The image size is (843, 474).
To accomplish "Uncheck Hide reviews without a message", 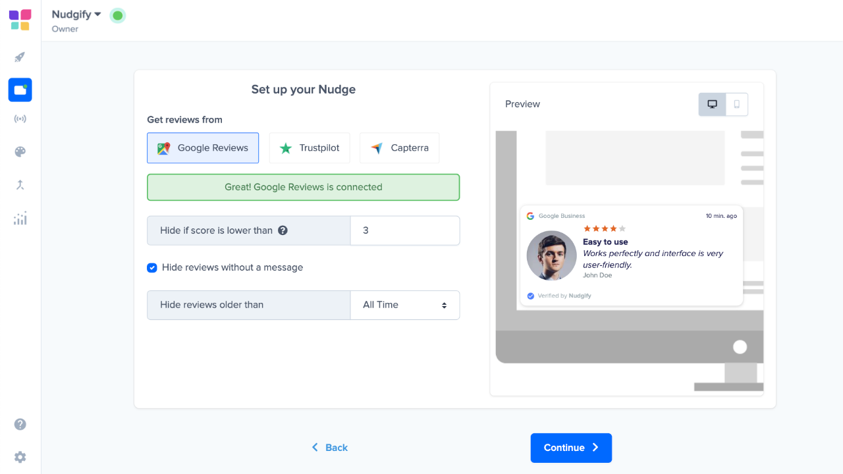I will [x=152, y=267].
